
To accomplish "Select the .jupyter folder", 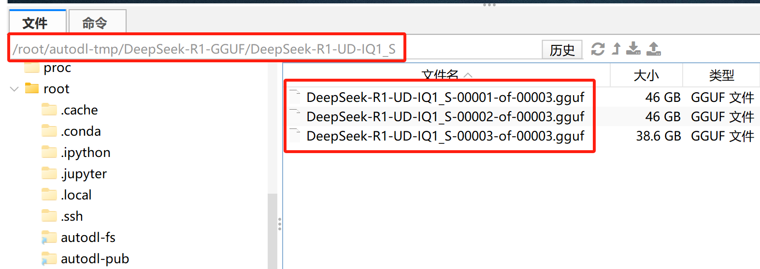I will pyautogui.click(x=84, y=174).
